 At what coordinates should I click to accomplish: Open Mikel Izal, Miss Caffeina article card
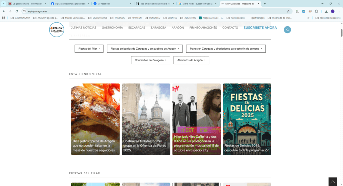(x=196, y=119)
